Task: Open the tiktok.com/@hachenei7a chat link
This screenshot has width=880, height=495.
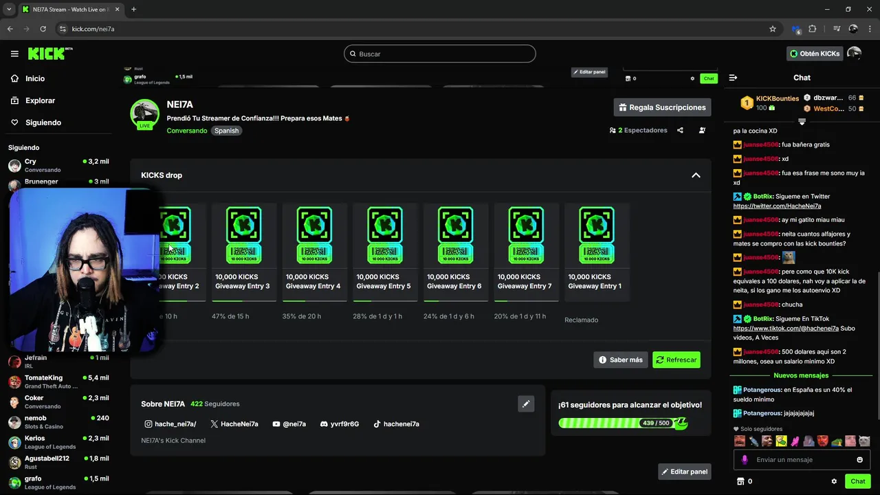Action: click(786, 329)
